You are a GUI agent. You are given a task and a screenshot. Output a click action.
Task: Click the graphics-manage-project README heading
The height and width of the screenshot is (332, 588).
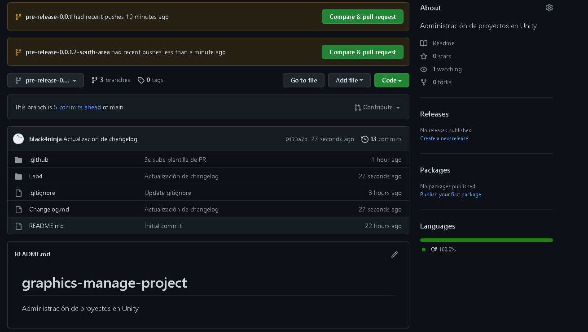pyautogui.click(x=105, y=283)
